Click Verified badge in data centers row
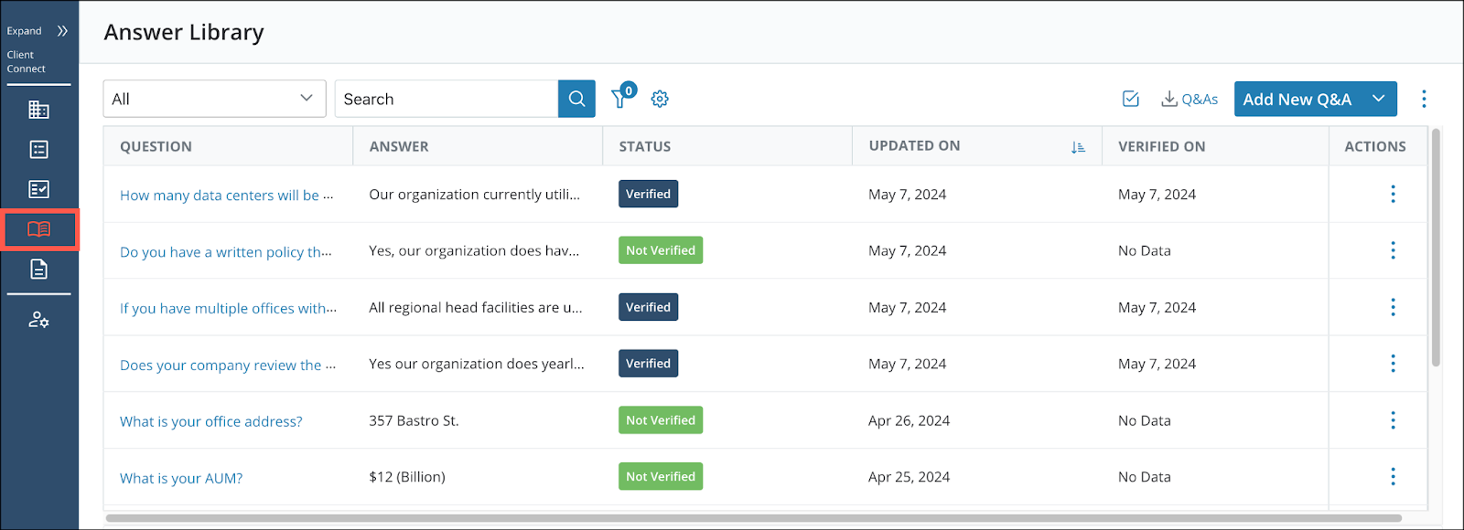Viewport: 1464px width, 530px height. coord(648,194)
